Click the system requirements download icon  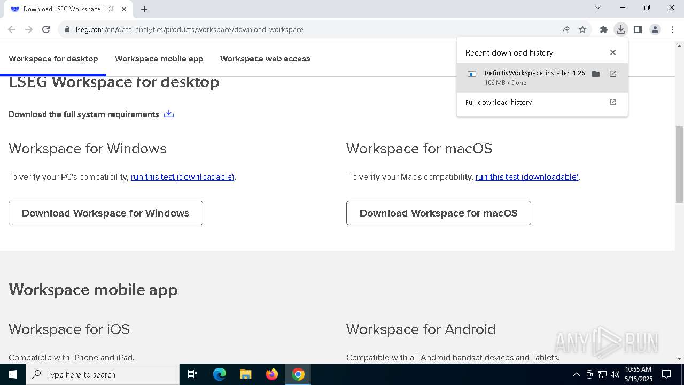pyautogui.click(x=169, y=113)
